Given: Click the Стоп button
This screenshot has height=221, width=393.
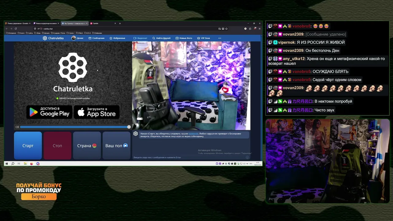Looking at the screenshot, I should point(57,145).
